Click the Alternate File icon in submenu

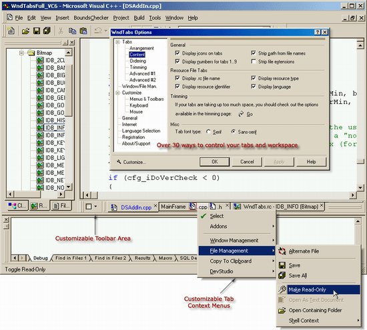(x=282, y=251)
